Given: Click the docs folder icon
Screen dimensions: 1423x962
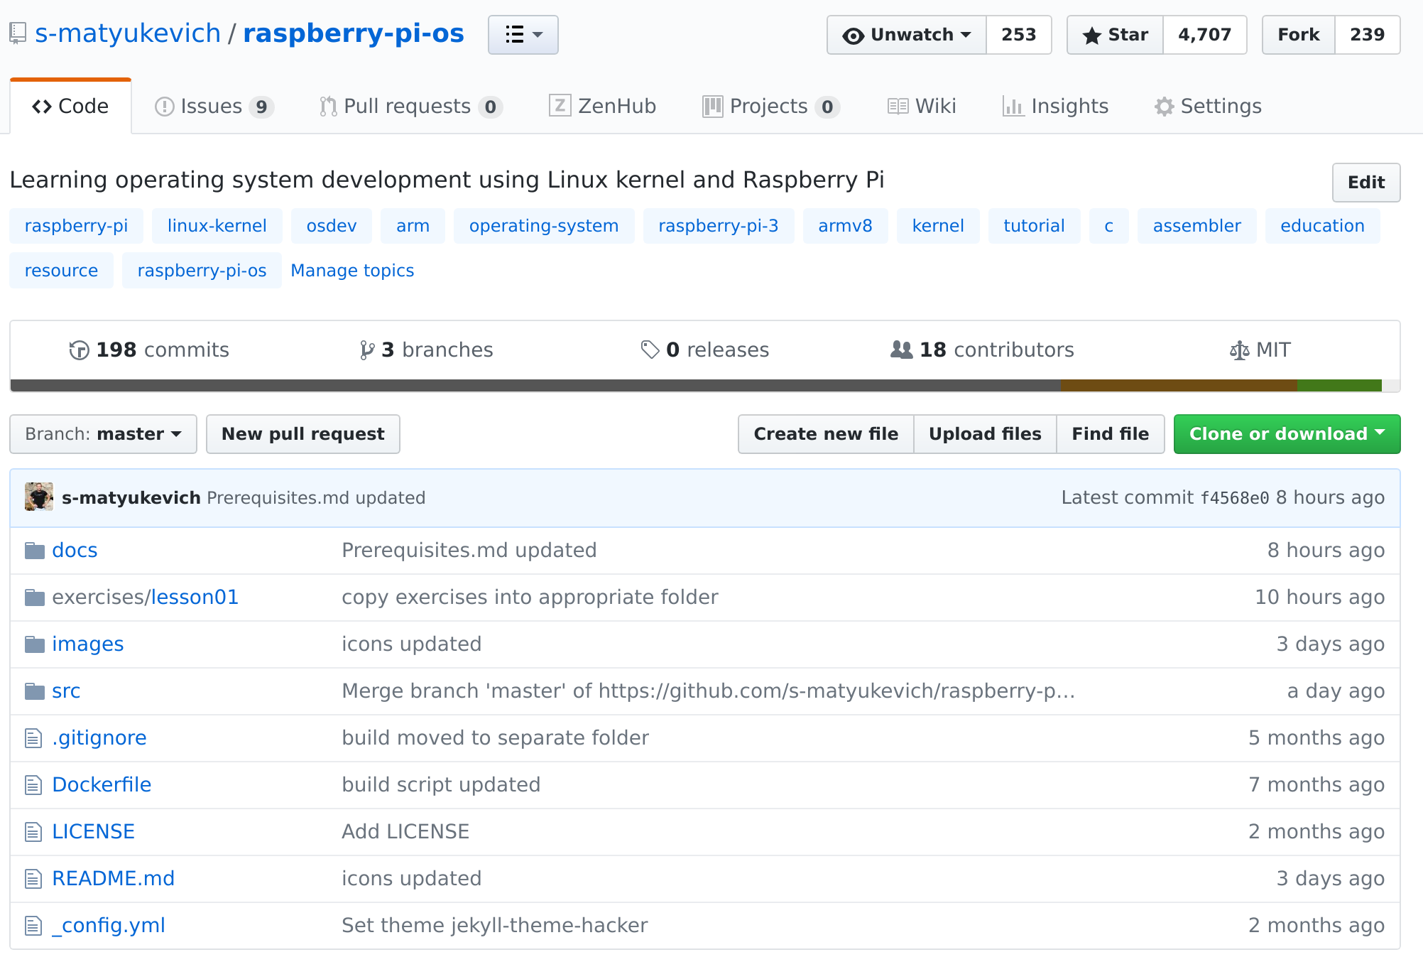Looking at the screenshot, I should 35,551.
